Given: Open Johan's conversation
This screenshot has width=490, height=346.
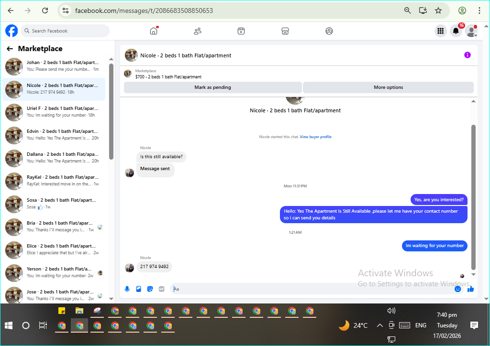Looking at the screenshot, I should [54, 66].
